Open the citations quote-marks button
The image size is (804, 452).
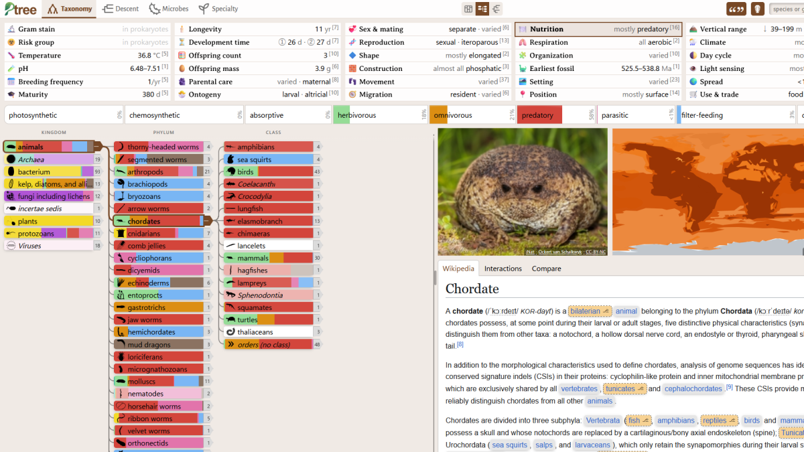coord(736,9)
